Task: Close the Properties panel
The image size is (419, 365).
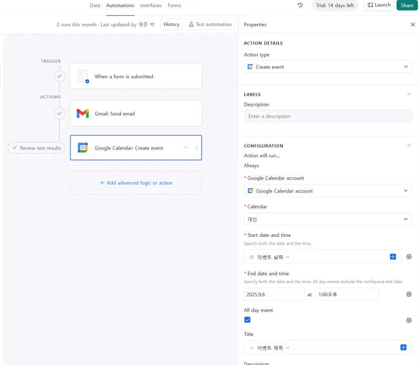Action: coord(412,25)
